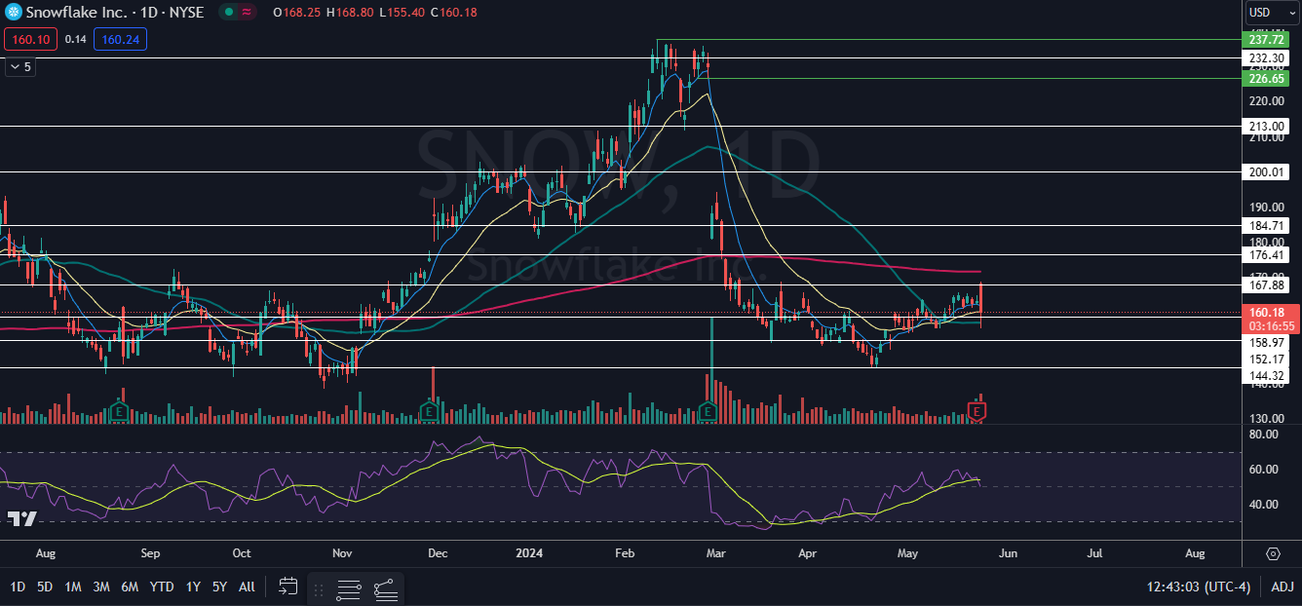Select the YTD date range
The width and height of the screenshot is (1302, 606).
click(x=162, y=587)
